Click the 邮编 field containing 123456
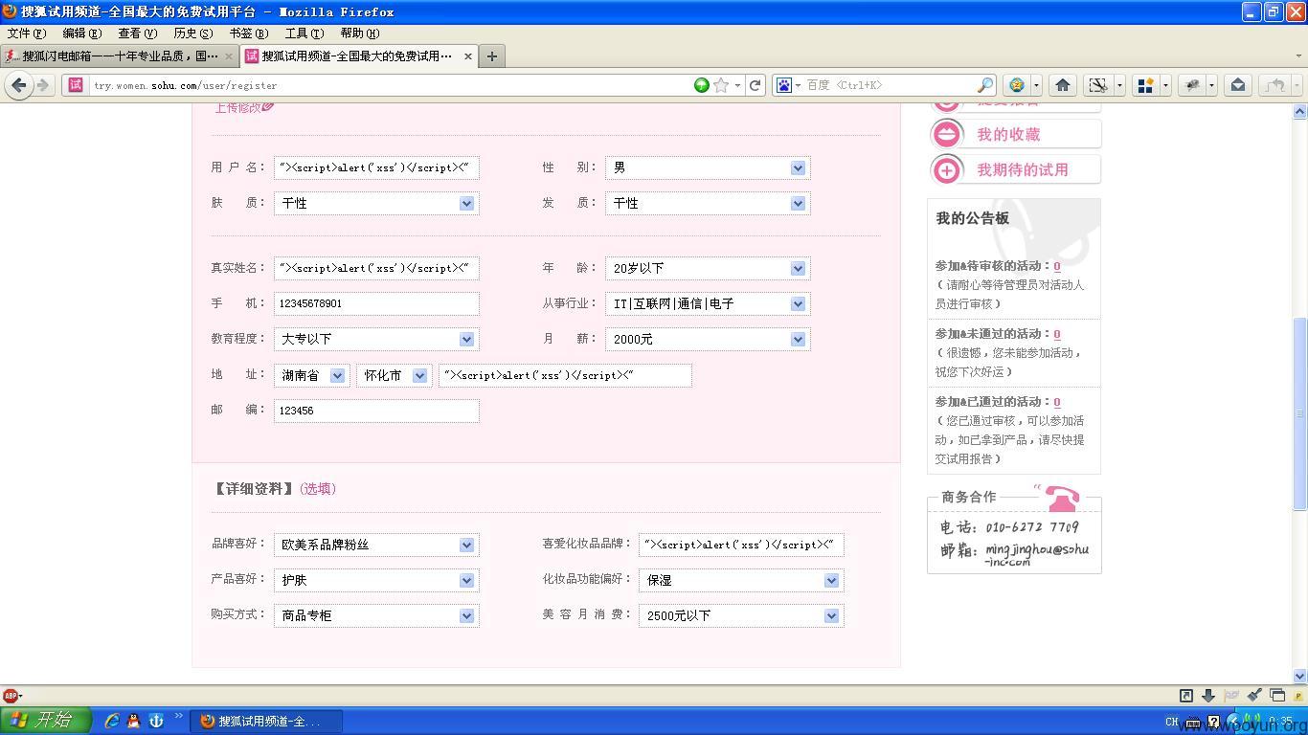 [x=376, y=411]
